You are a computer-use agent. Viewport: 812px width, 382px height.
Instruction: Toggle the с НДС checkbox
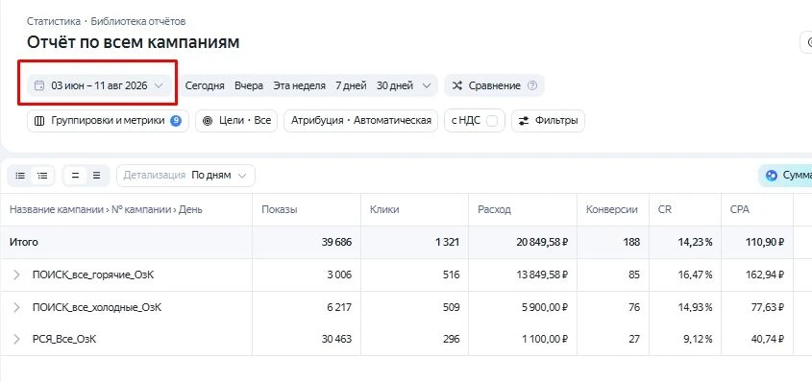492,121
